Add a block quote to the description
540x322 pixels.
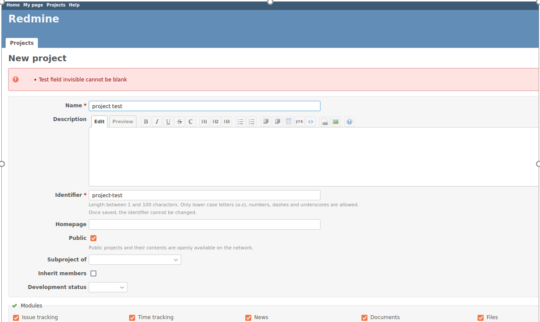pyautogui.click(x=266, y=122)
